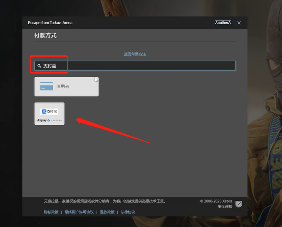The width and height of the screenshot is (282, 227).
Task: Open the 退款政策 refund policy link
Action: 107,212
